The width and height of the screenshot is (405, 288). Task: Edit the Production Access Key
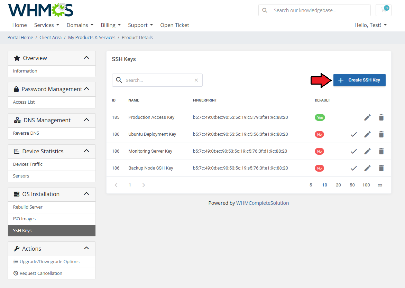point(367,117)
